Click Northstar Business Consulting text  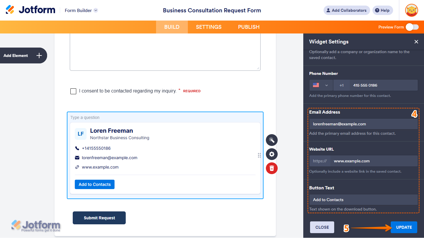point(120,138)
